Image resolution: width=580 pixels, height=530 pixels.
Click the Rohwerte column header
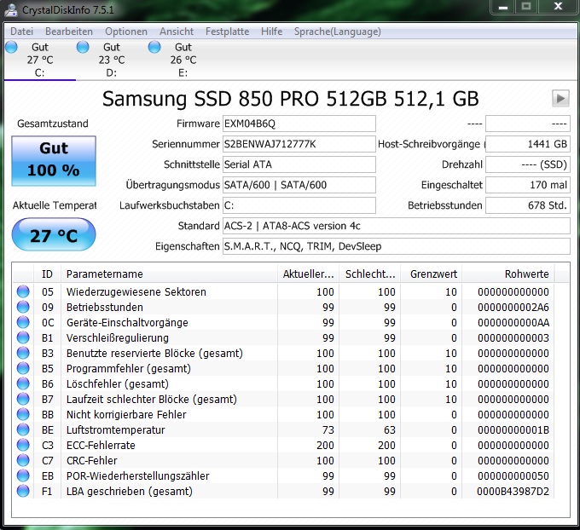click(507, 274)
